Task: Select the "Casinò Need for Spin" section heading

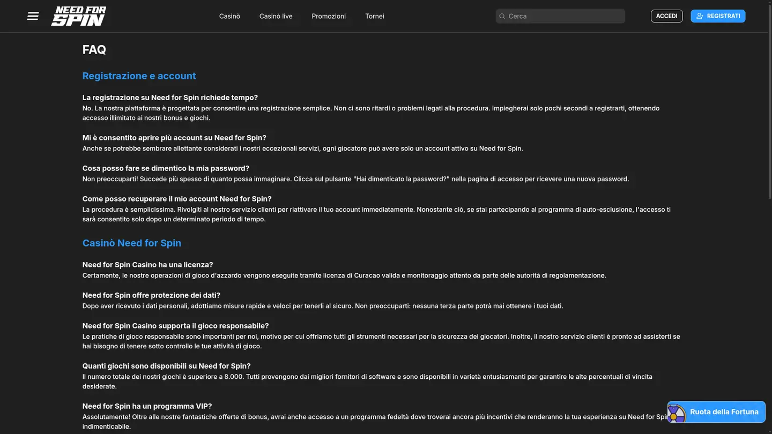Action: click(x=132, y=243)
